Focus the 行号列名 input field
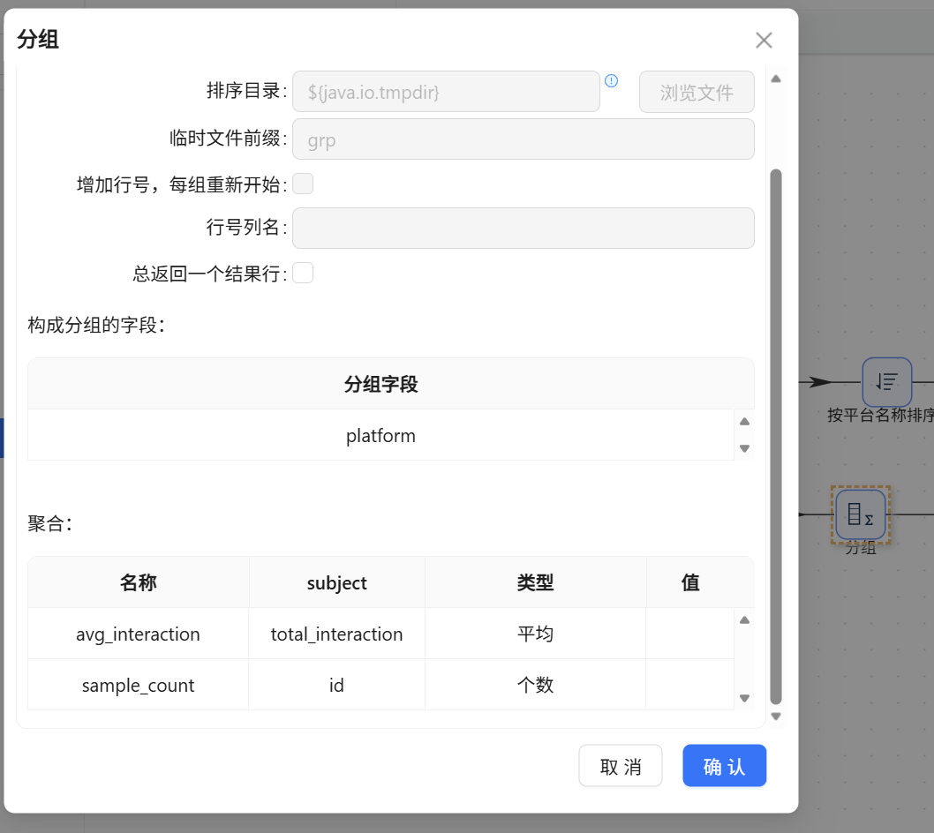The height and width of the screenshot is (833, 934). pos(523,228)
